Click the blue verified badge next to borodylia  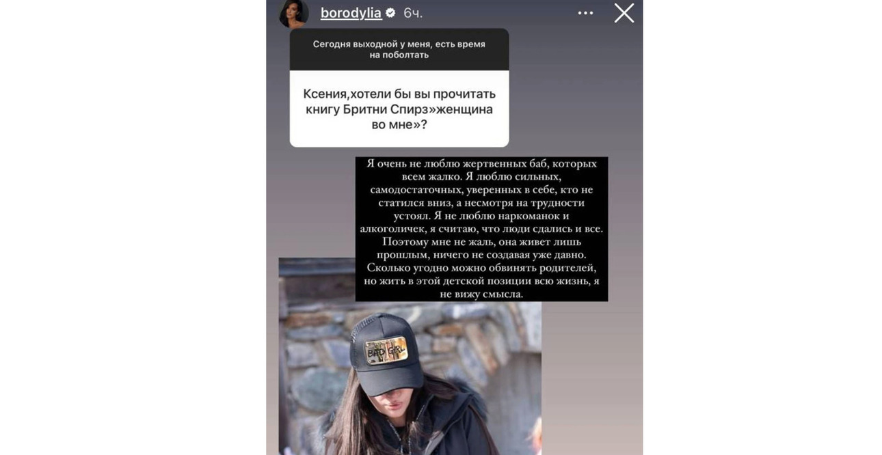coord(390,13)
